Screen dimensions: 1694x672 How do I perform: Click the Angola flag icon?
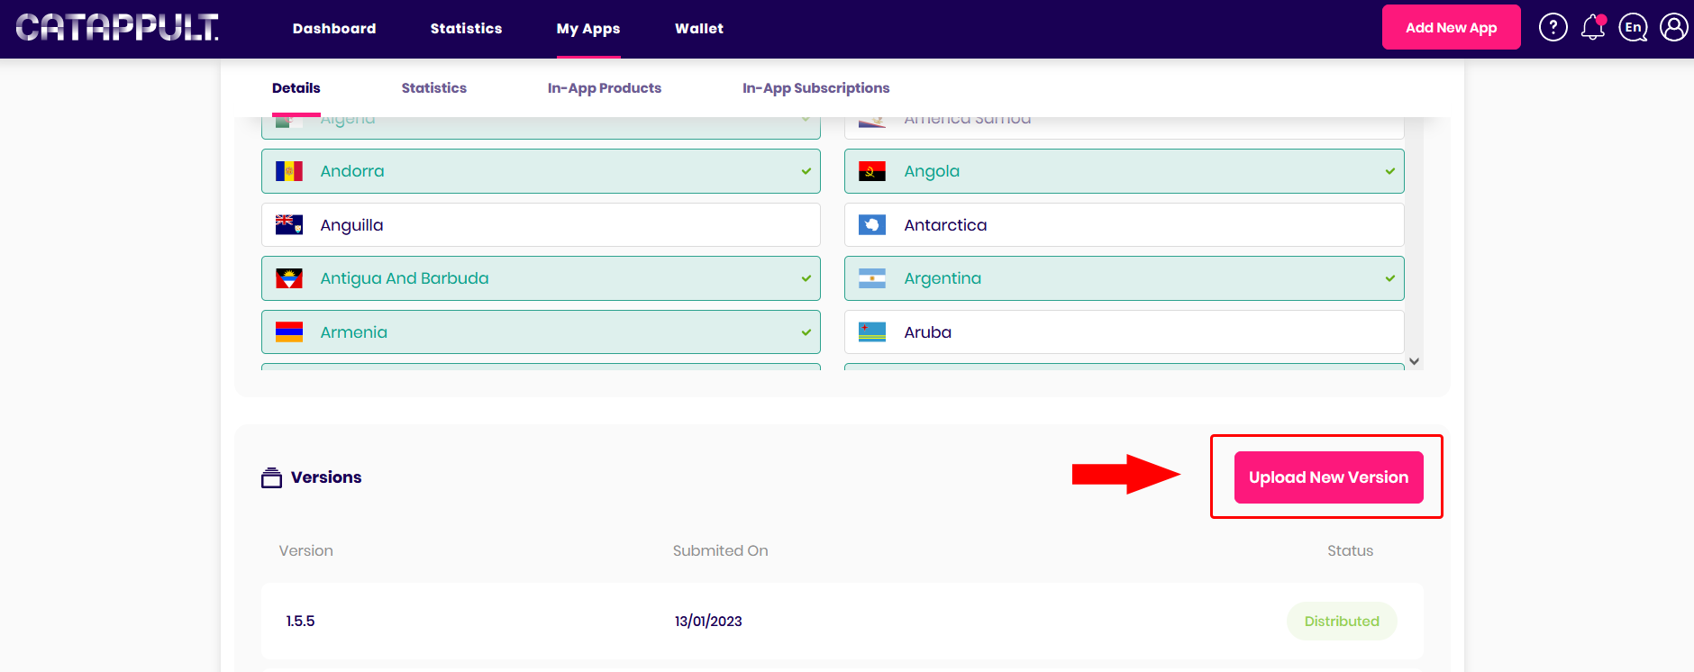tap(872, 171)
